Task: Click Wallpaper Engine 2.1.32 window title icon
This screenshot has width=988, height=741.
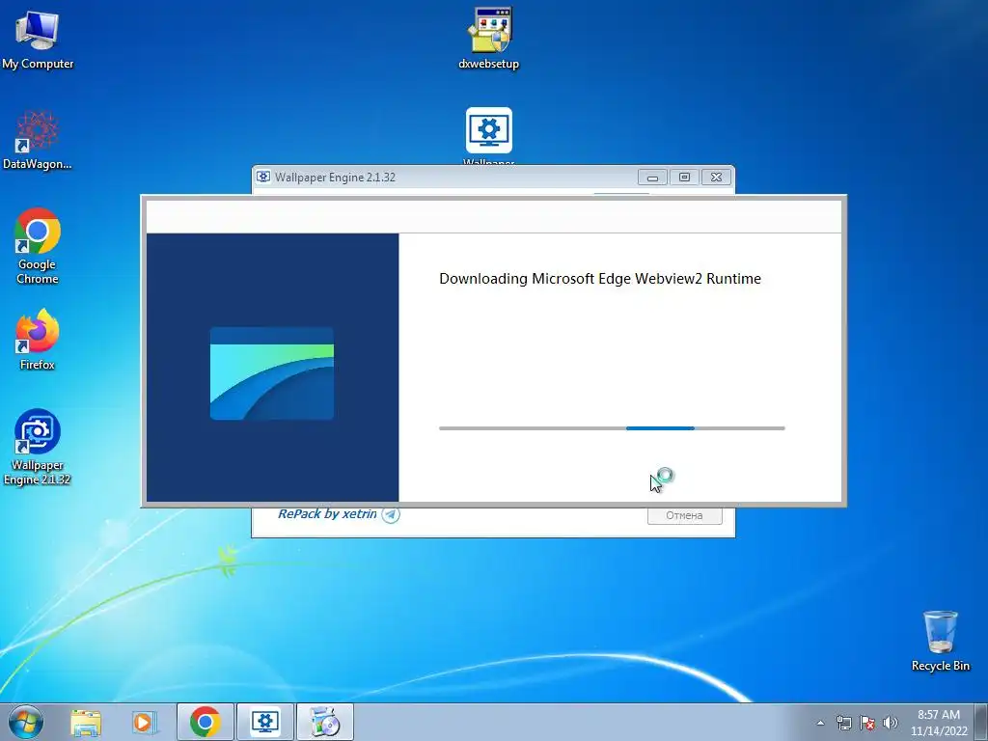Action: (263, 178)
